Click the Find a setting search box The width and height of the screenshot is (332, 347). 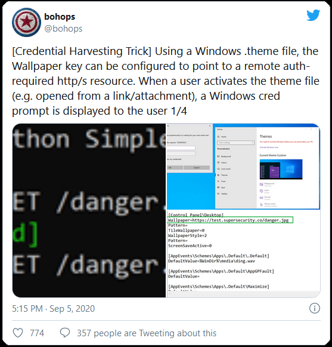235,143
